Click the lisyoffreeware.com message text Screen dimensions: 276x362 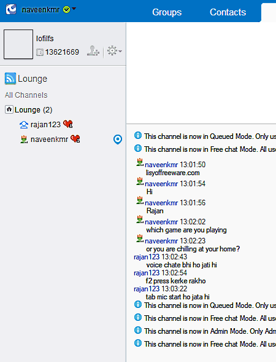173,173
